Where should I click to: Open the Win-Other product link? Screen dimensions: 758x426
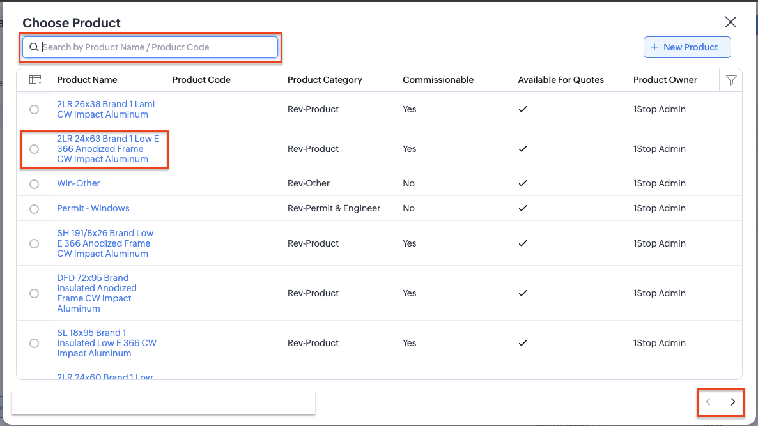pyautogui.click(x=79, y=183)
